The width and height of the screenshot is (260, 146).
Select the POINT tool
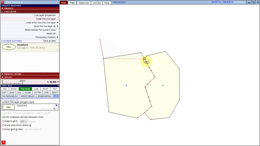coord(45,89)
